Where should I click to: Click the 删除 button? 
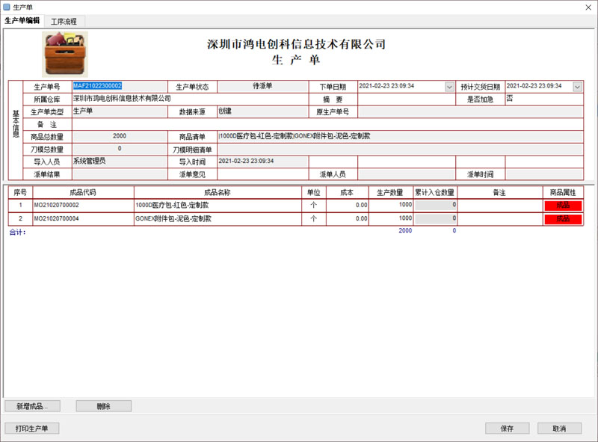coord(102,405)
